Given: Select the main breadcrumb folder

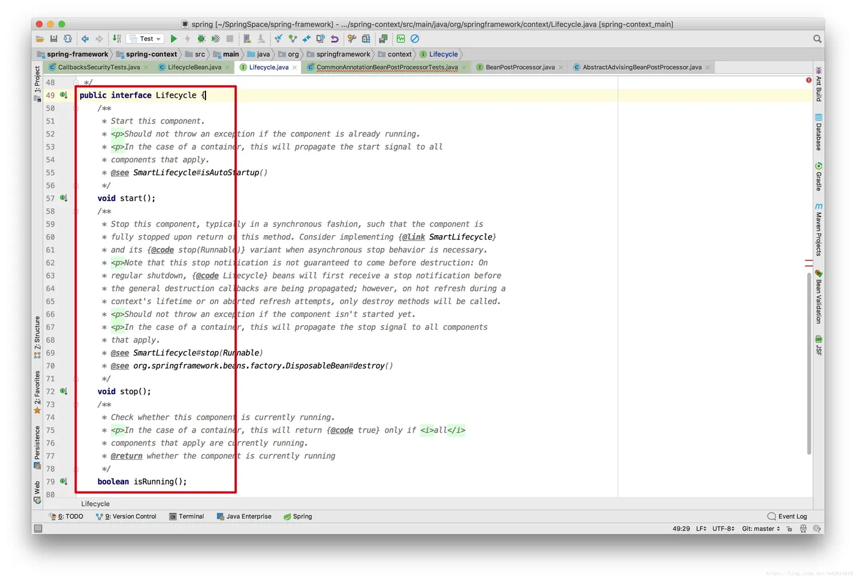Looking at the screenshot, I should point(226,54).
